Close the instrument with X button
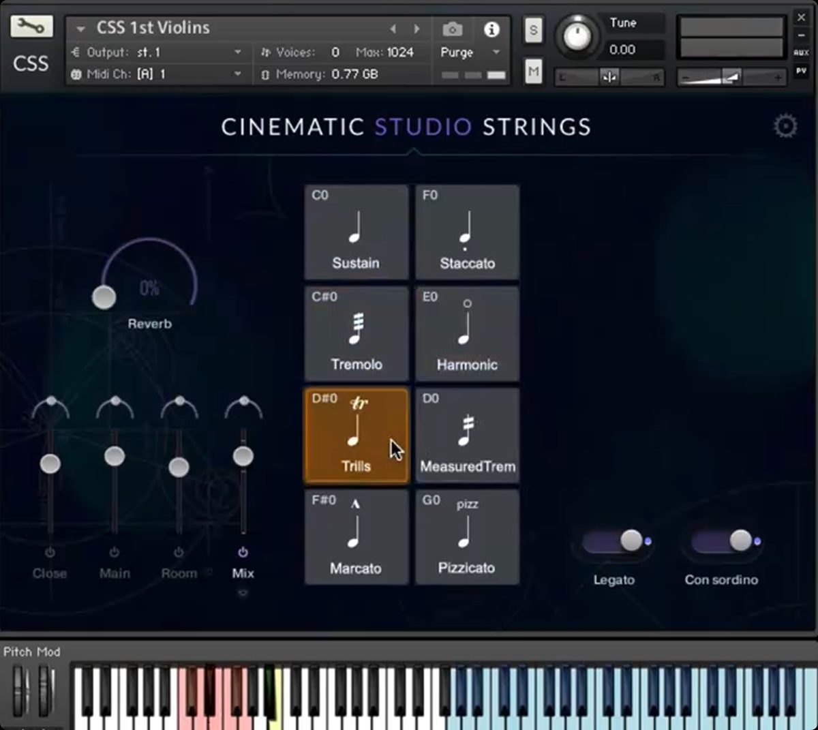Screen dimensions: 818x730 click(x=801, y=18)
